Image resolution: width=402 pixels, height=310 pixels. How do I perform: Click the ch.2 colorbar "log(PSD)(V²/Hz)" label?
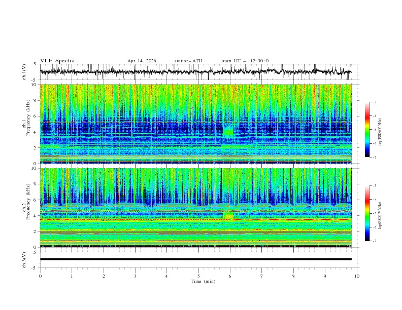pos(380,216)
